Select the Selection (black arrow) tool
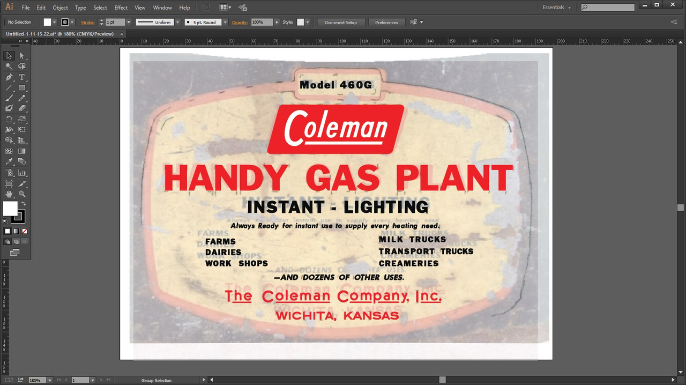 [x=9, y=56]
